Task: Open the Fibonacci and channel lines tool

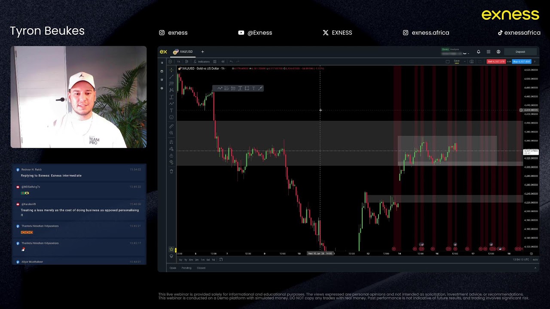Action: 171,83
